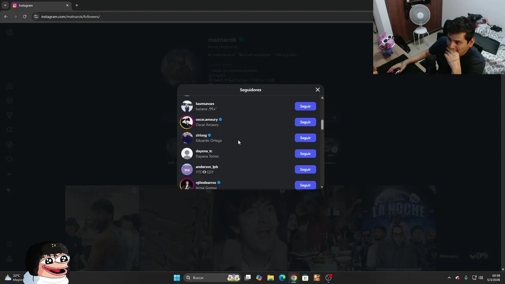Switch to Google Chrome in the taskbar
Screen dimensions: 505x284
(x=294, y=278)
